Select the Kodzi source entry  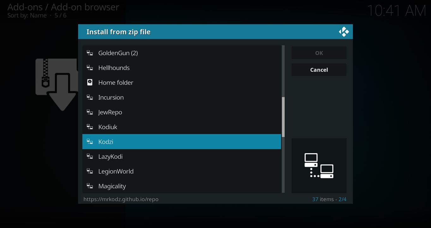(182, 142)
